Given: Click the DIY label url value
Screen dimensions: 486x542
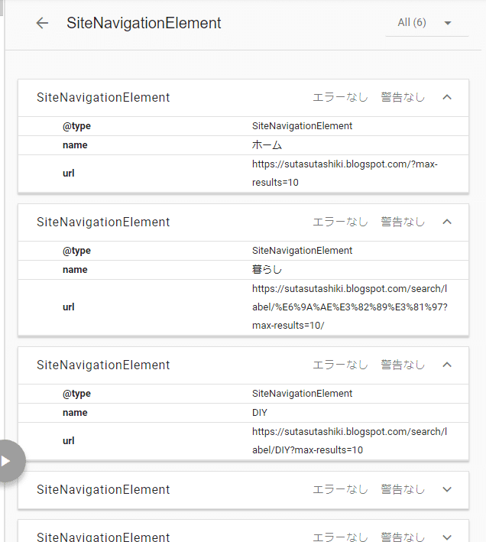Looking at the screenshot, I should click(349, 441).
